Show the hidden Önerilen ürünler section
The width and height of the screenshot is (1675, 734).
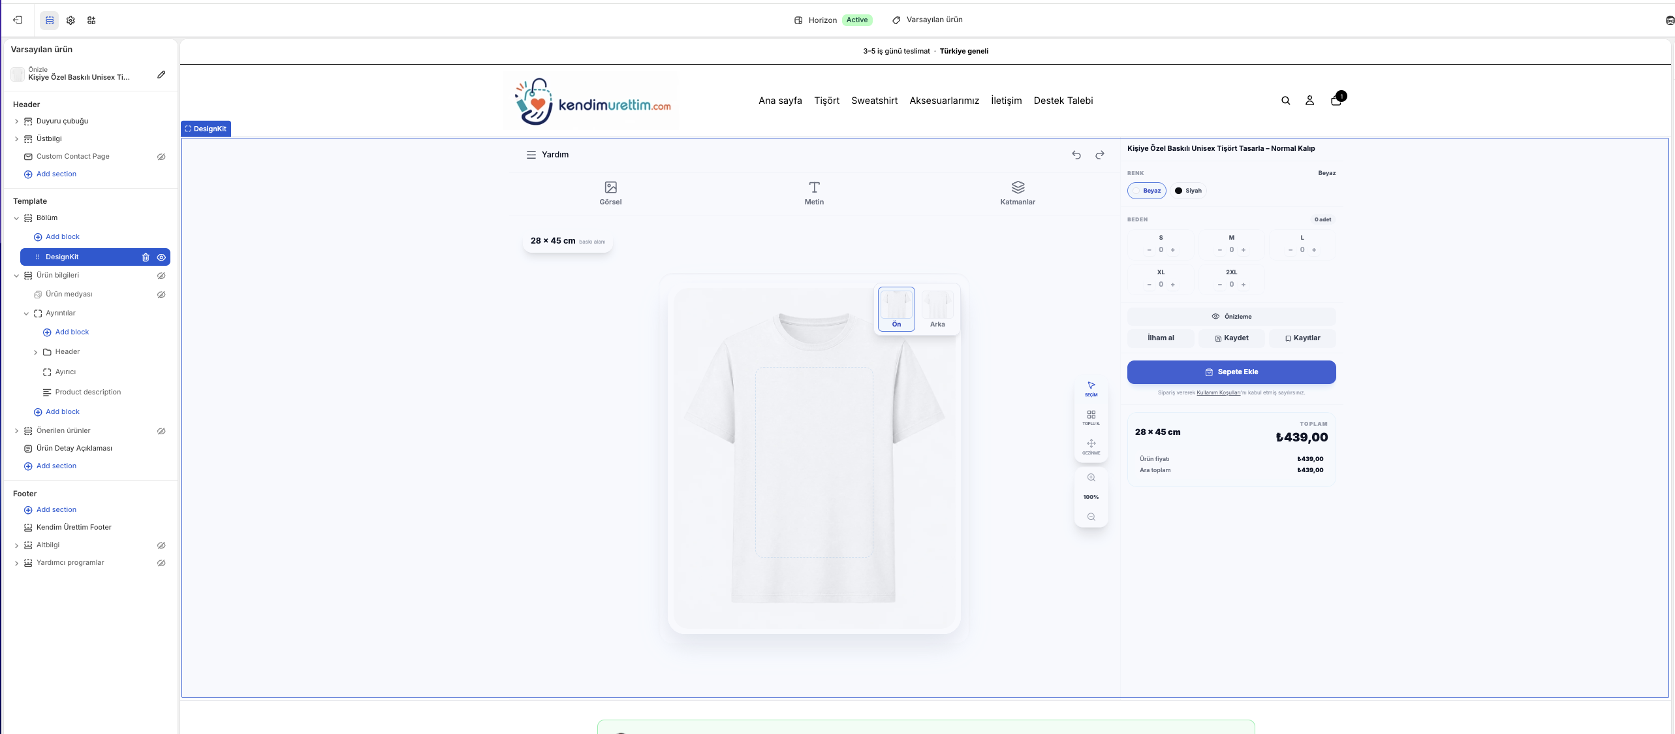(161, 431)
